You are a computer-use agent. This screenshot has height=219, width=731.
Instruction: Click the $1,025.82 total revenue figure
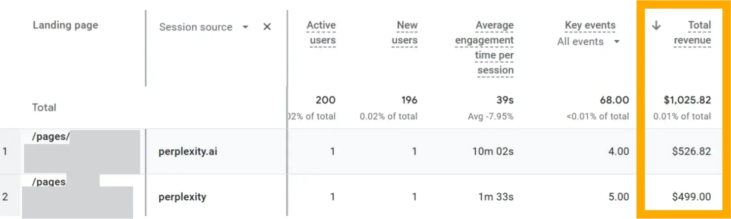point(687,100)
